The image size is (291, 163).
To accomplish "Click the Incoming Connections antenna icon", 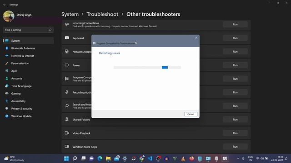I will 67,24.
